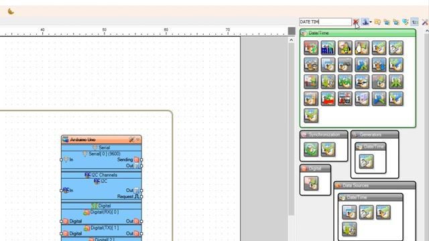Collapse the Date/Time subgroup inside Generators
This screenshot has width=429, height=241.
(x=371, y=147)
